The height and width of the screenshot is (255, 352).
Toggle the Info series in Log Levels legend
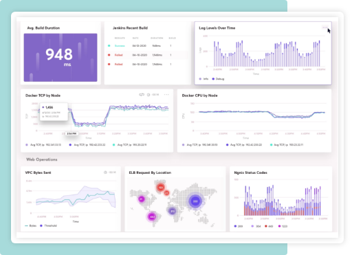(203, 79)
